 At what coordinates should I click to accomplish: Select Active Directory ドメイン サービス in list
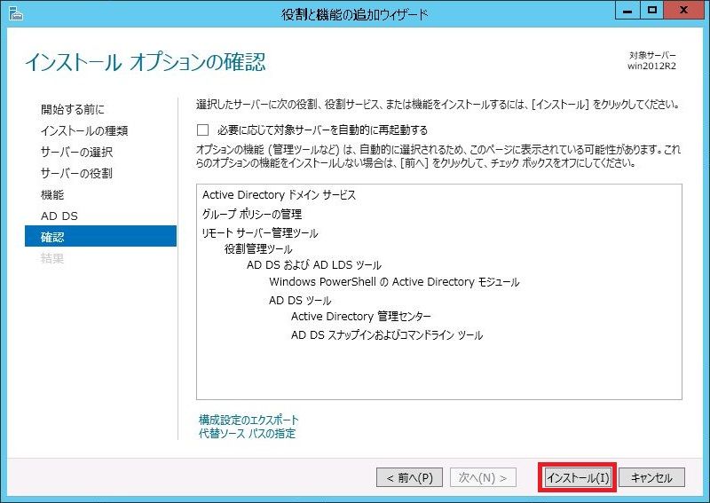point(279,195)
